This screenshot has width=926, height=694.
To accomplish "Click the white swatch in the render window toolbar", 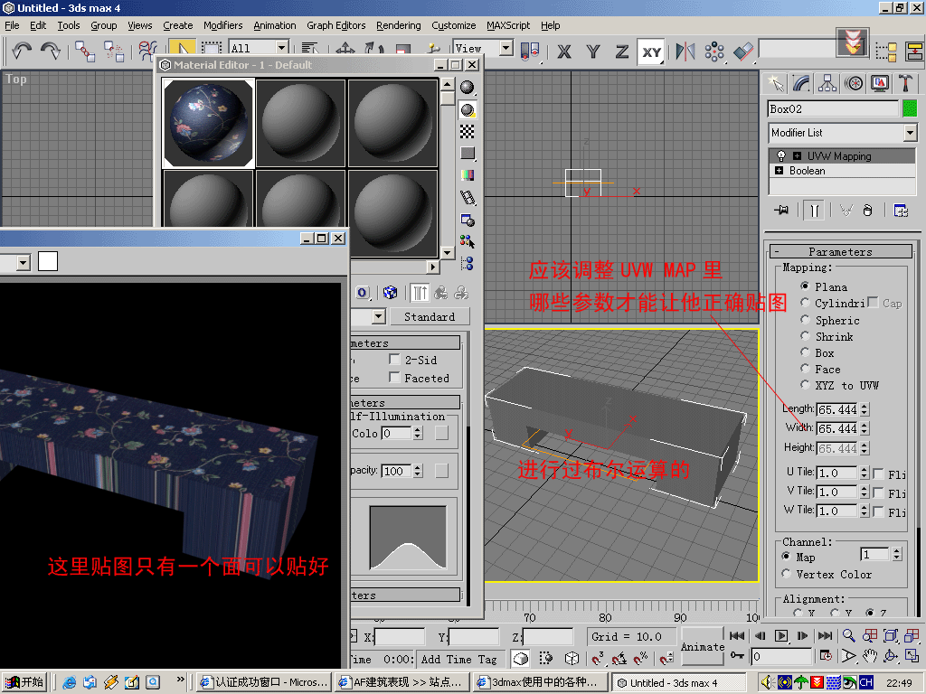I will click(x=48, y=261).
